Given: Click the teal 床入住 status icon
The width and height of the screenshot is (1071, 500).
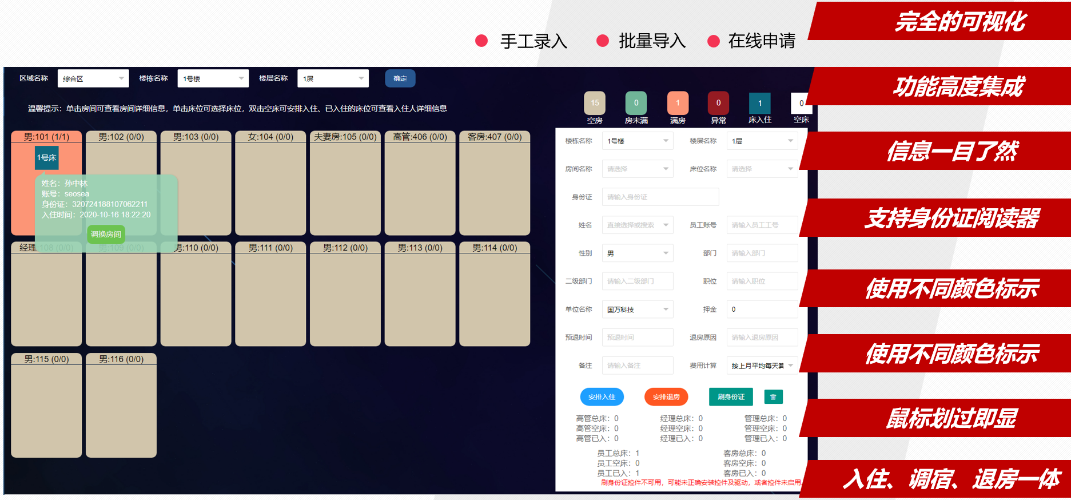Looking at the screenshot, I should point(759,104).
